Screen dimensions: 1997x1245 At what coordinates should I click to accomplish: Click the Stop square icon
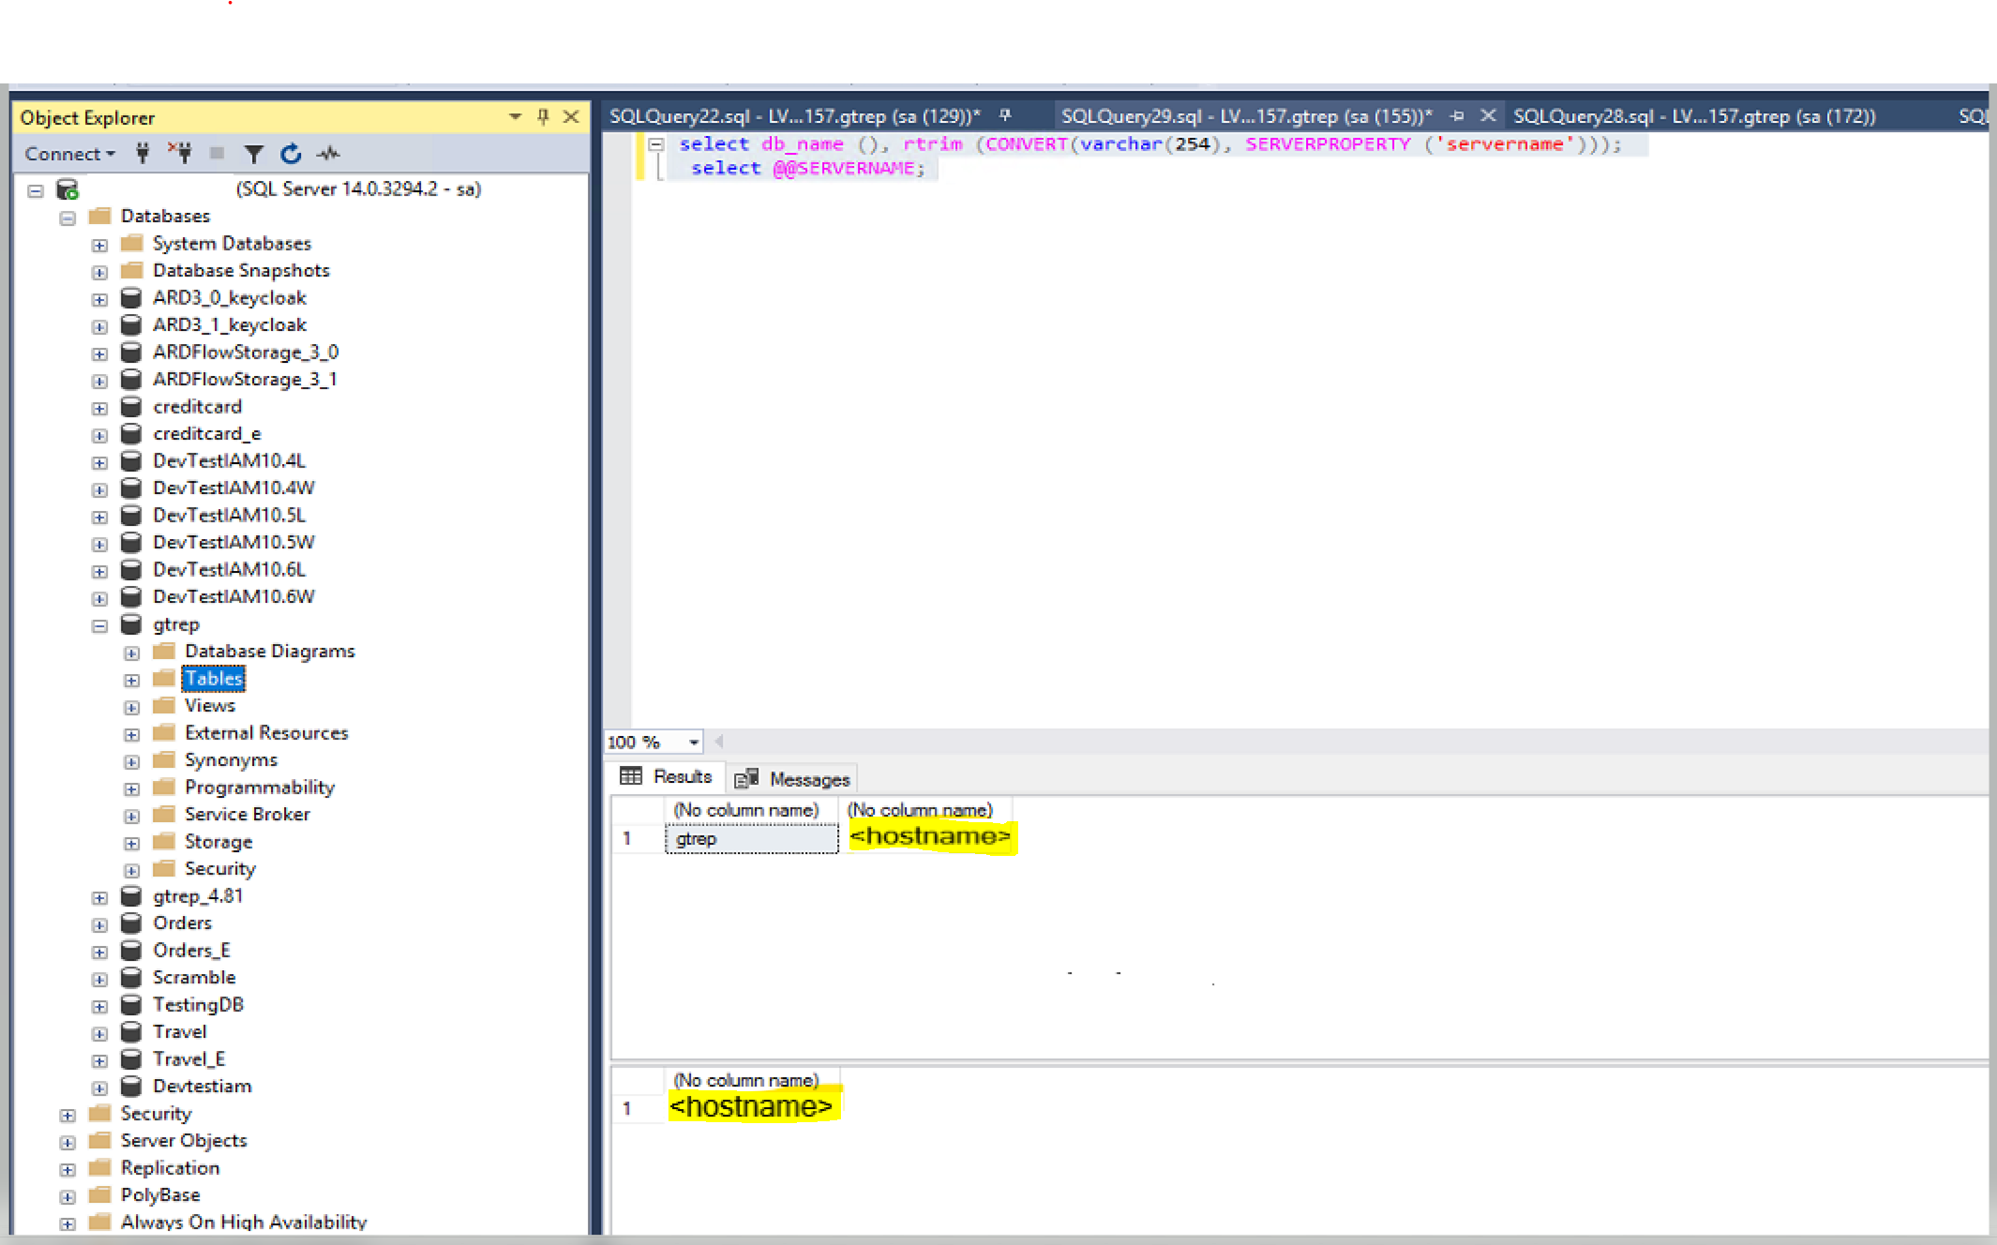(217, 153)
